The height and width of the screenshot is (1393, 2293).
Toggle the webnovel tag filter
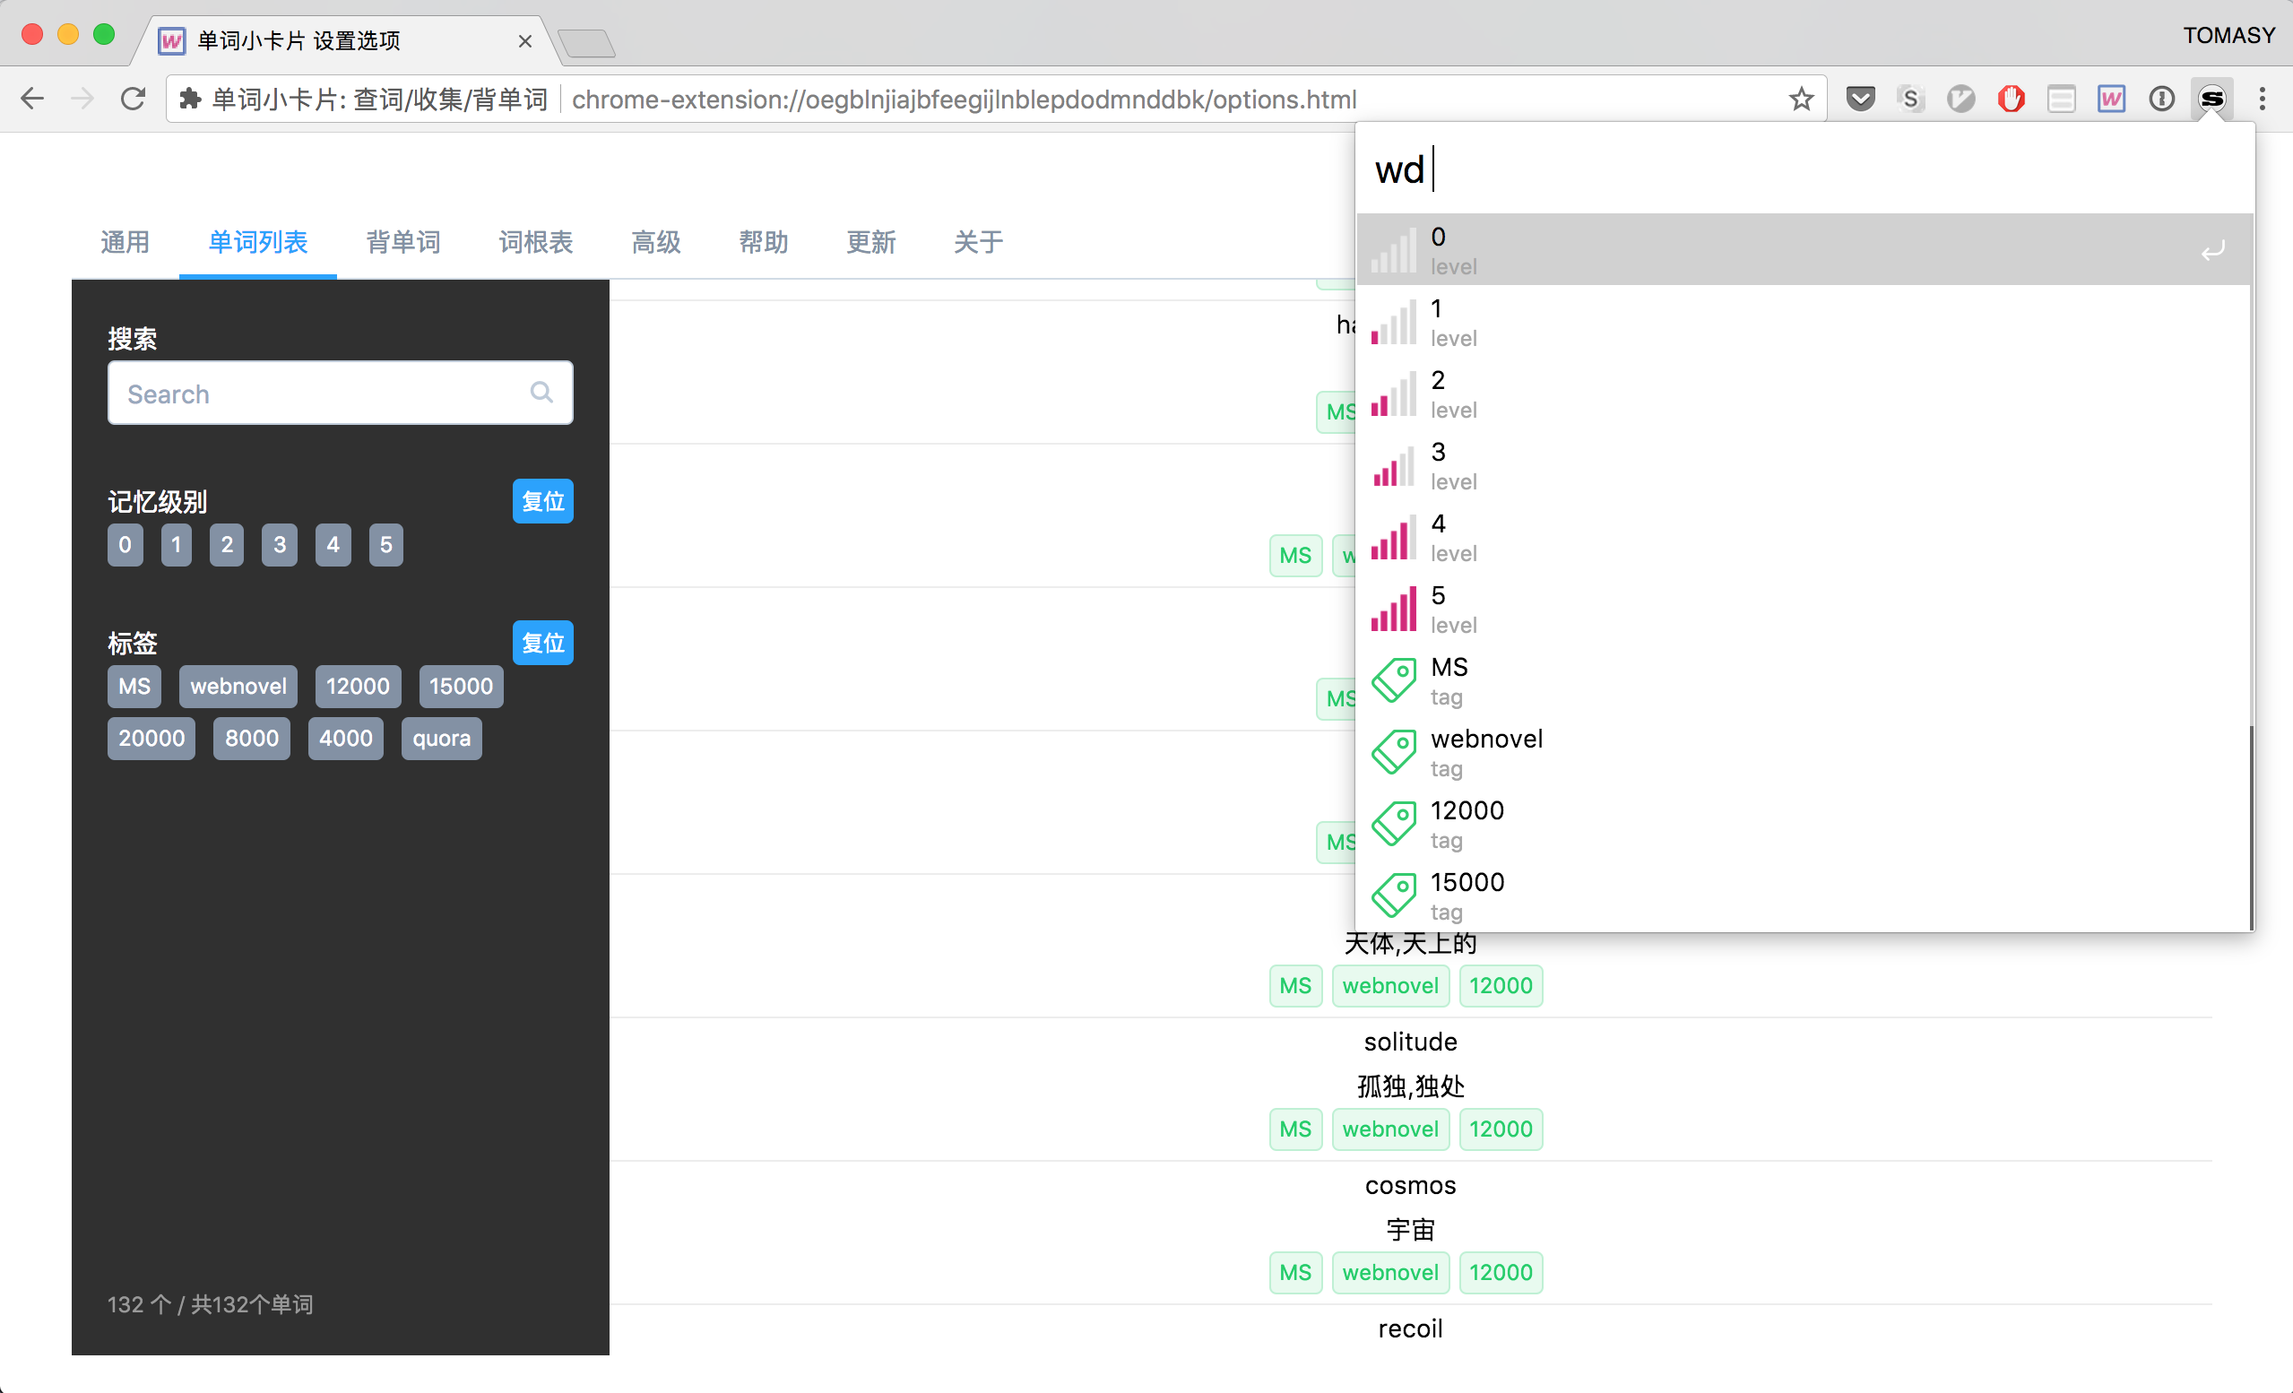238,687
